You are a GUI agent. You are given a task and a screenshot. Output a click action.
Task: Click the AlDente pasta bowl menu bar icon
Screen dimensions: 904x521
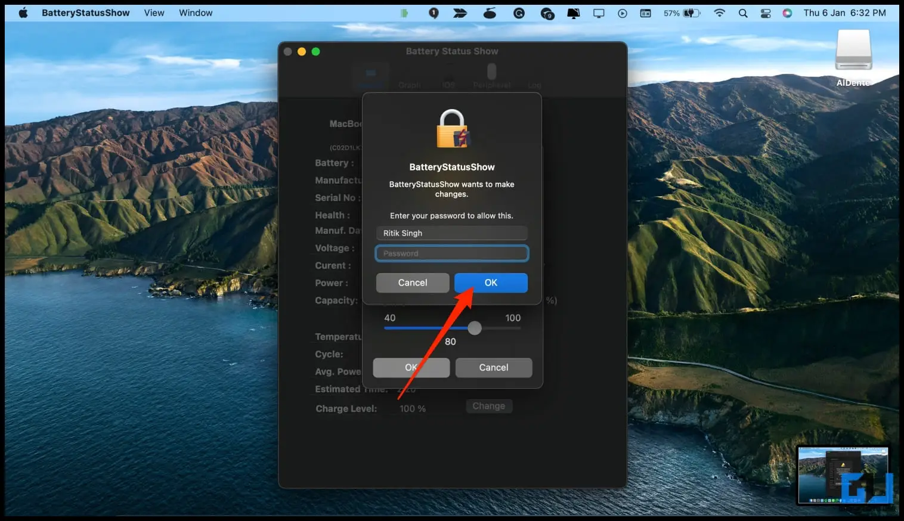click(490, 13)
